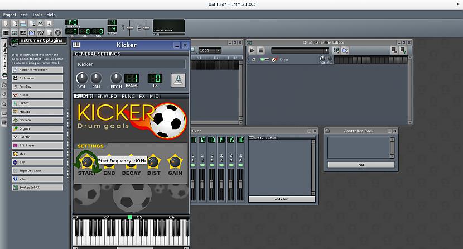Toggle mute on the Kicker track
Viewport: 463px width, 249px height.
point(262,60)
